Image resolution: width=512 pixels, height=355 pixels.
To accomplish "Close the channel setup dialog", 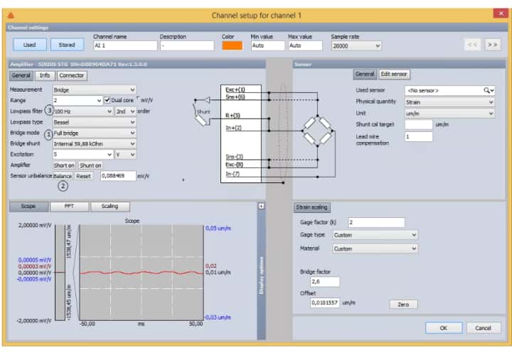I will click(499, 13).
